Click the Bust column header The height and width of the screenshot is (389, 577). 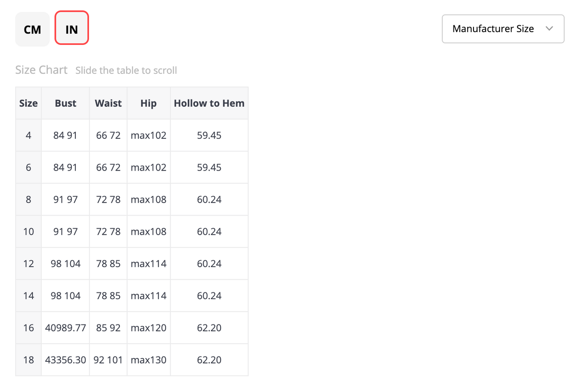click(x=66, y=103)
